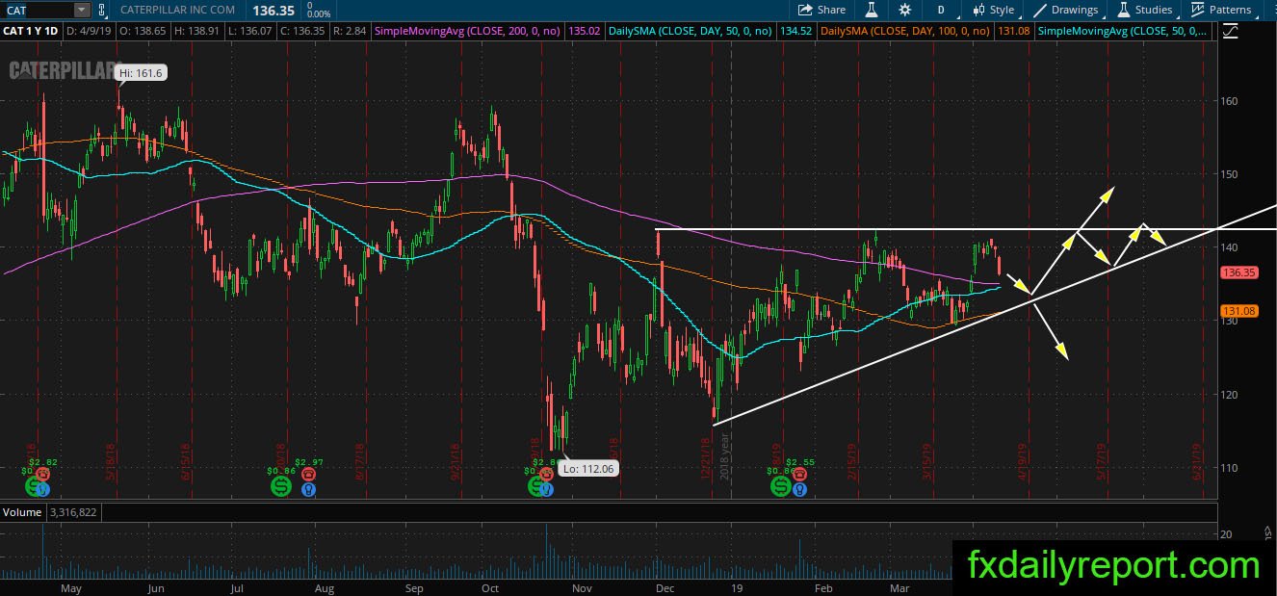This screenshot has width=1277, height=596.
Task: Open the D time frame selector
Action: pos(940,10)
